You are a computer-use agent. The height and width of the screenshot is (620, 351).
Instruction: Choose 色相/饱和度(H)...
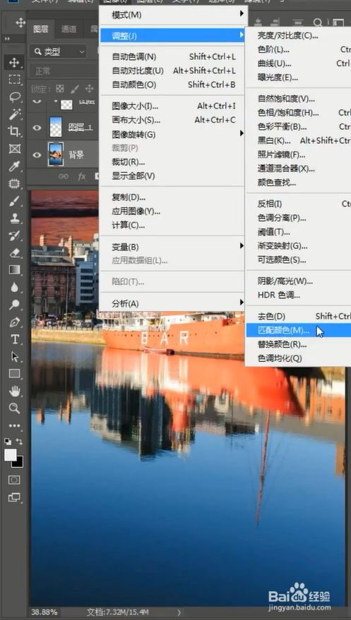298,113
